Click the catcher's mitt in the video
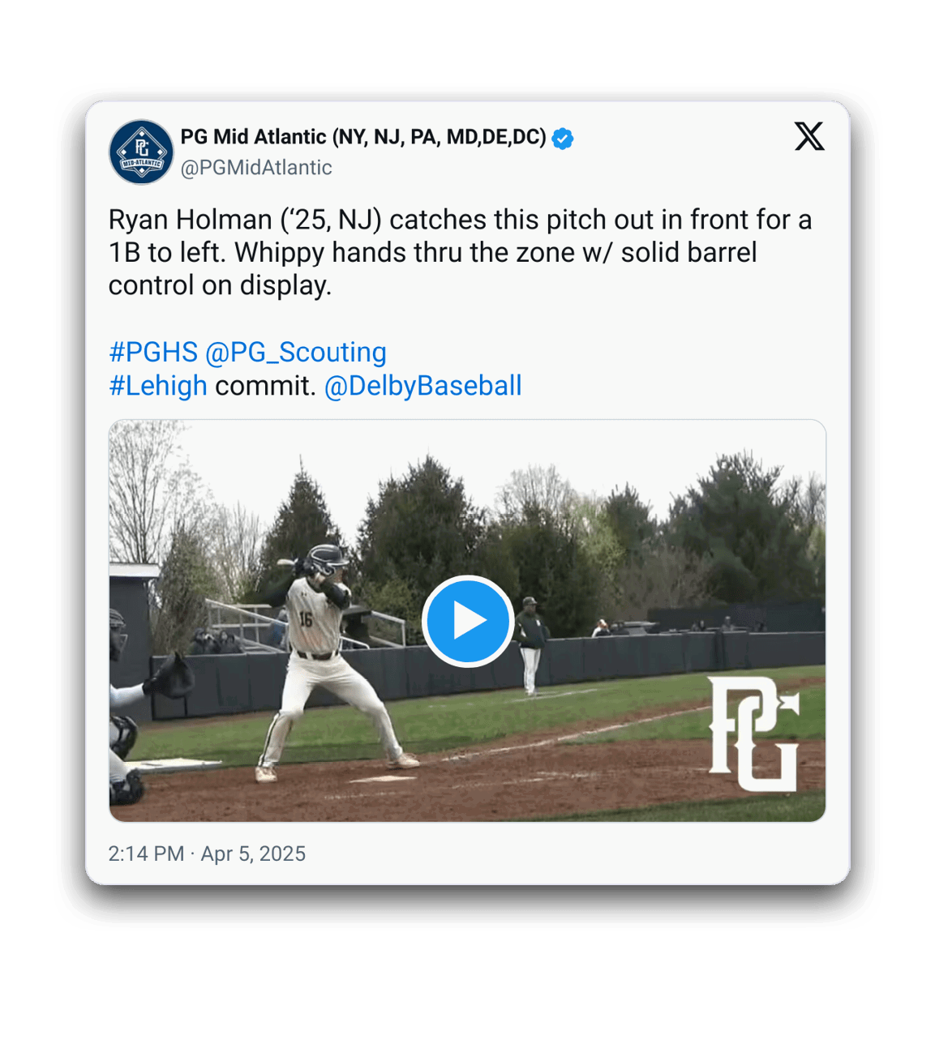The image size is (935, 1044). coord(171,677)
